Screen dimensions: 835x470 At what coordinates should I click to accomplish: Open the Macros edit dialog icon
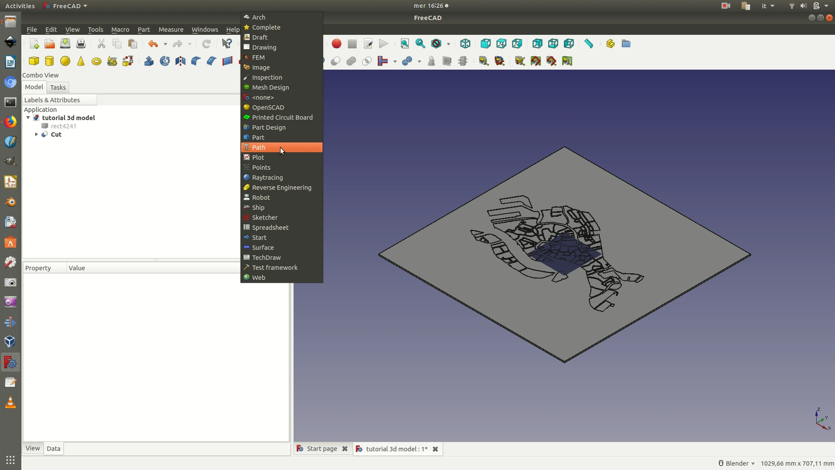[368, 44]
